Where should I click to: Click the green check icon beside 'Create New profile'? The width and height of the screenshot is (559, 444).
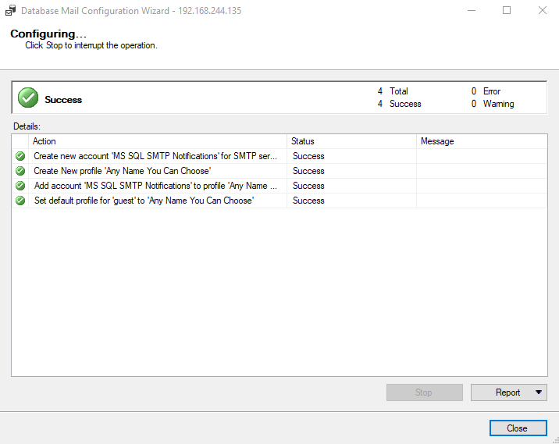pyautogui.click(x=20, y=171)
